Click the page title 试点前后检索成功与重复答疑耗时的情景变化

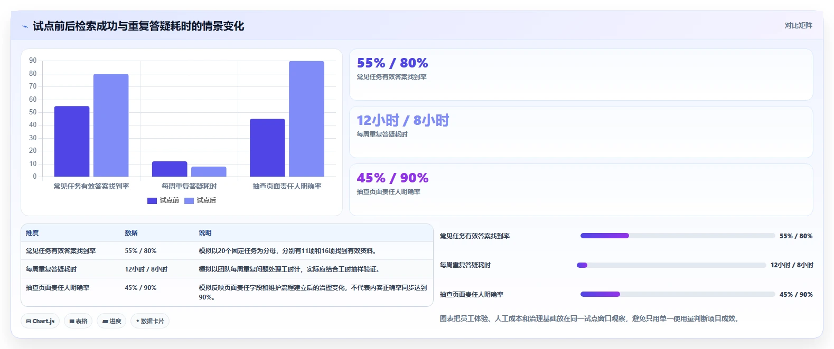click(138, 26)
